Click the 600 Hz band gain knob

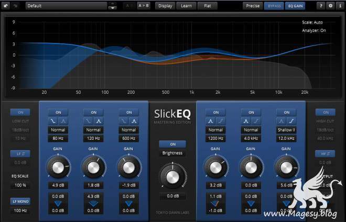[x=129, y=168]
